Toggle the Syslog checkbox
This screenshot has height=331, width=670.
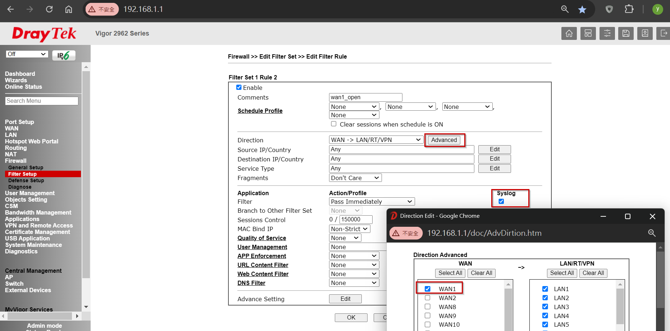click(x=501, y=201)
